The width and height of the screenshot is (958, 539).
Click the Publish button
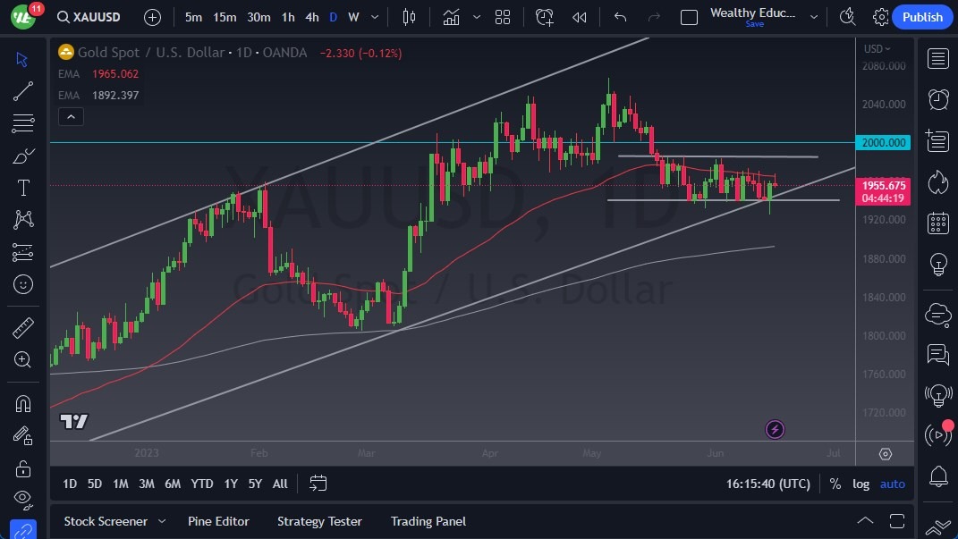[x=922, y=17]
